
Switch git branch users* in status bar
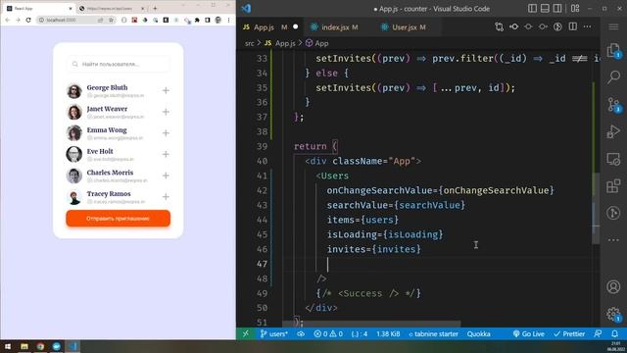pos(274,333)
